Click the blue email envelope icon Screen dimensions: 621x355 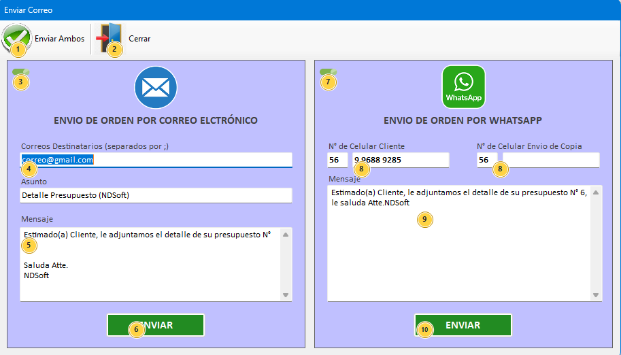pyautogui.click(x=156, y=87)
